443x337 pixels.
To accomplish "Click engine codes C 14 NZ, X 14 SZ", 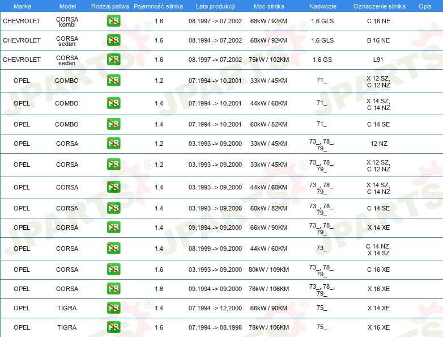I will [x=378, y=250].
